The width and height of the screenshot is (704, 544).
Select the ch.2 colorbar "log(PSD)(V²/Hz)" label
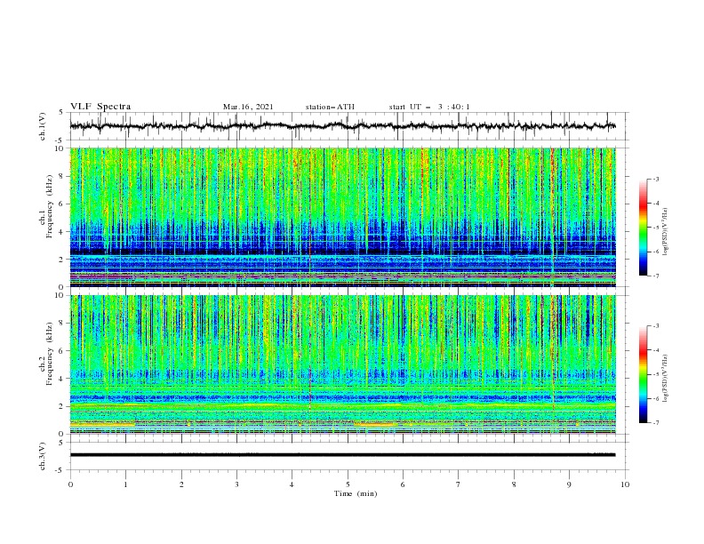pyautogui.click(x=665, y=379)
